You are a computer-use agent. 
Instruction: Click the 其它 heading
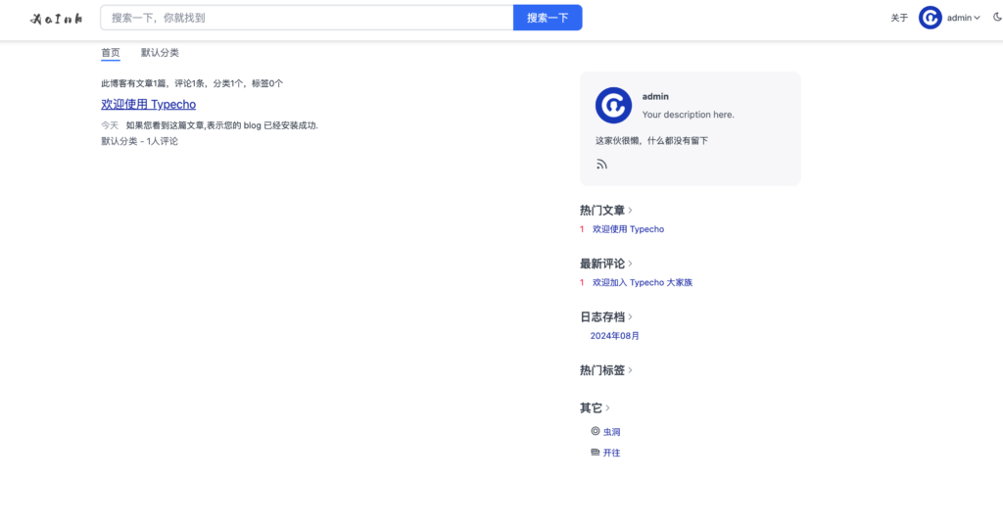(x=591, y=408)
